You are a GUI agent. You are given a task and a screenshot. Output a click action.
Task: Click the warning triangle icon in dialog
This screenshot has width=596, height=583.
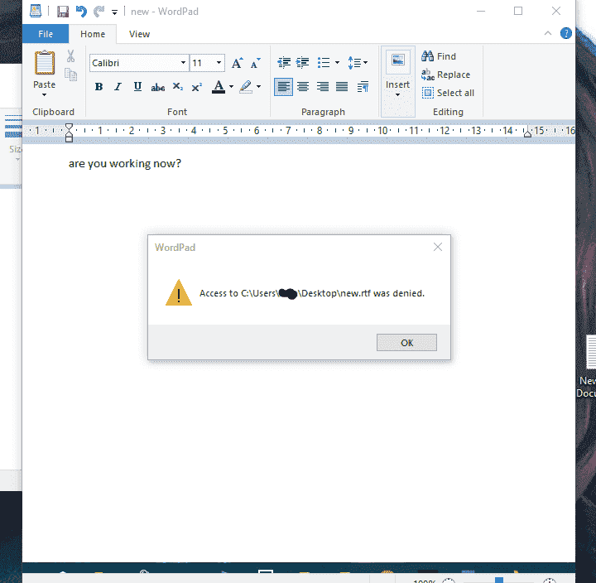(179, 293)
